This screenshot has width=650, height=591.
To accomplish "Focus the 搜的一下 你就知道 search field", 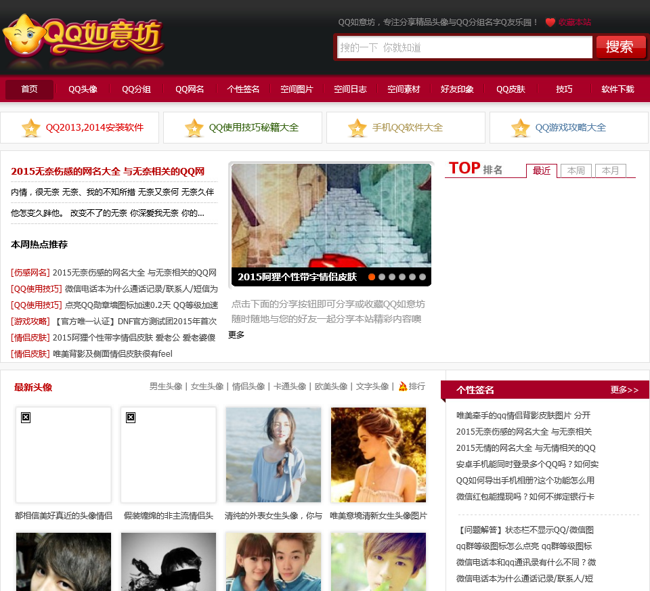I will click(x=464, y=47).
